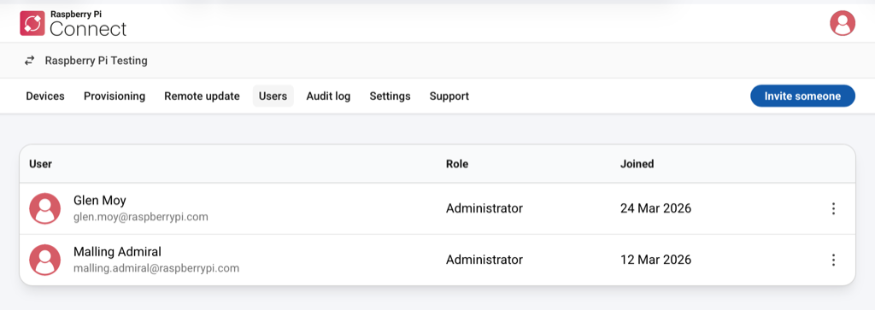Switch to the Devices tab
Viewport: 875px width, 310px height.
click(45, 96)
